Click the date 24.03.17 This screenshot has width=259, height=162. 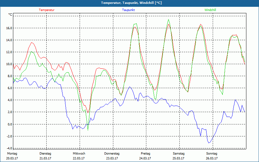[x=145, y=158]
